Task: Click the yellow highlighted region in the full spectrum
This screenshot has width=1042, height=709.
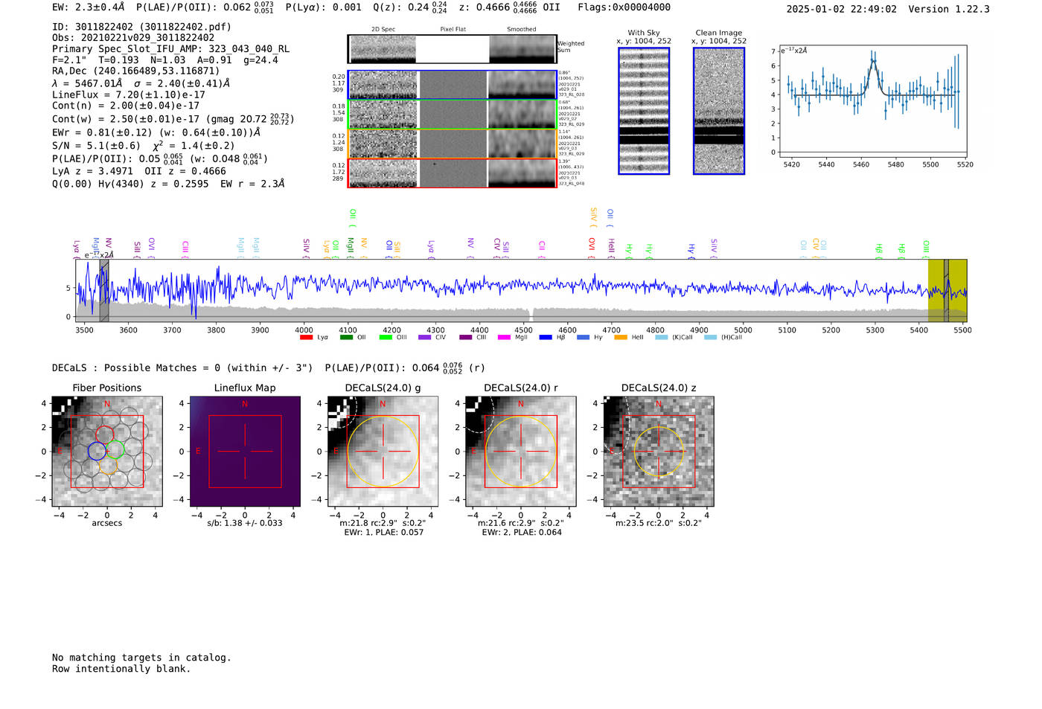Action: click(947, 290)
